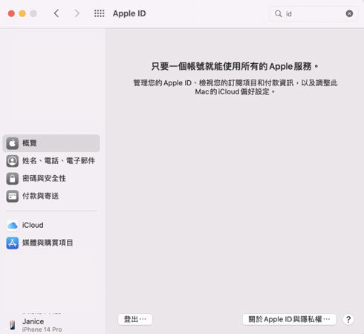364x334 pixels.
Task: Close the Apple ID window
Action: [x=11, y=13]
